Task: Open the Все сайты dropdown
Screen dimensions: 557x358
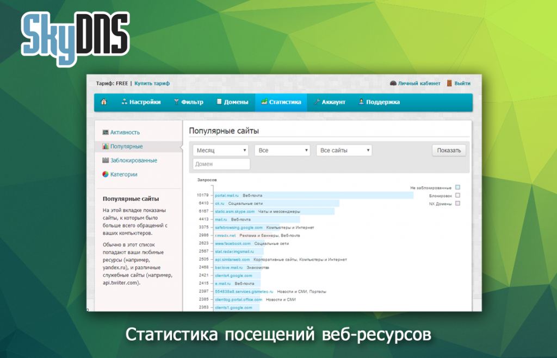Action: pyautogui.click(x=344, y=150)
